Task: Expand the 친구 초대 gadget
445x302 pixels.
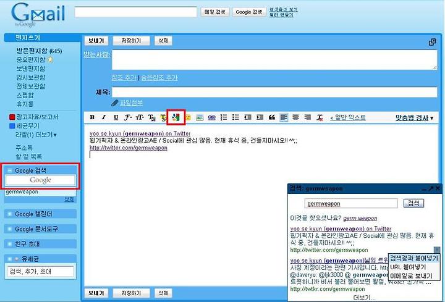Action: [x=10, y=244]
